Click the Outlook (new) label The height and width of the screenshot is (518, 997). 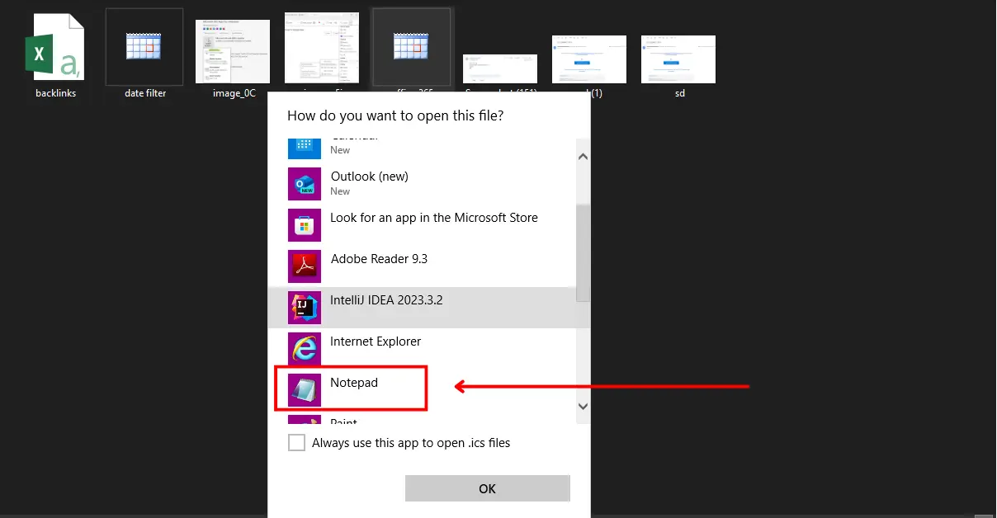[370, 177]
